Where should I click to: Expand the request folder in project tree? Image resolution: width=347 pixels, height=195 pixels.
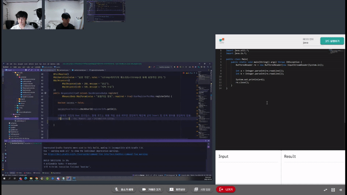(x=17, y=99)
